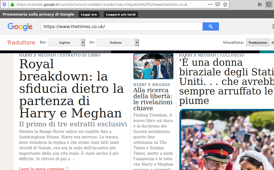Click the Leggi ora button
The height and width of the screenshot is (170, 274).
pos(89,14)
